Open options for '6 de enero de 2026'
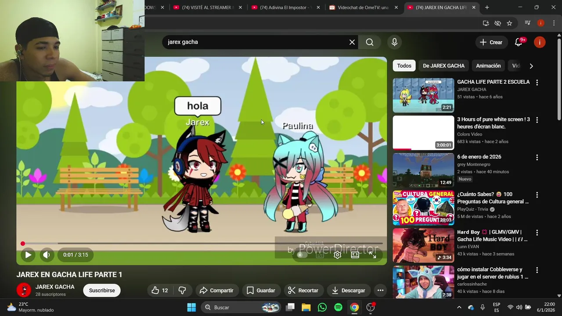Viewport: 562px width, 316px height. click(537, 157)
